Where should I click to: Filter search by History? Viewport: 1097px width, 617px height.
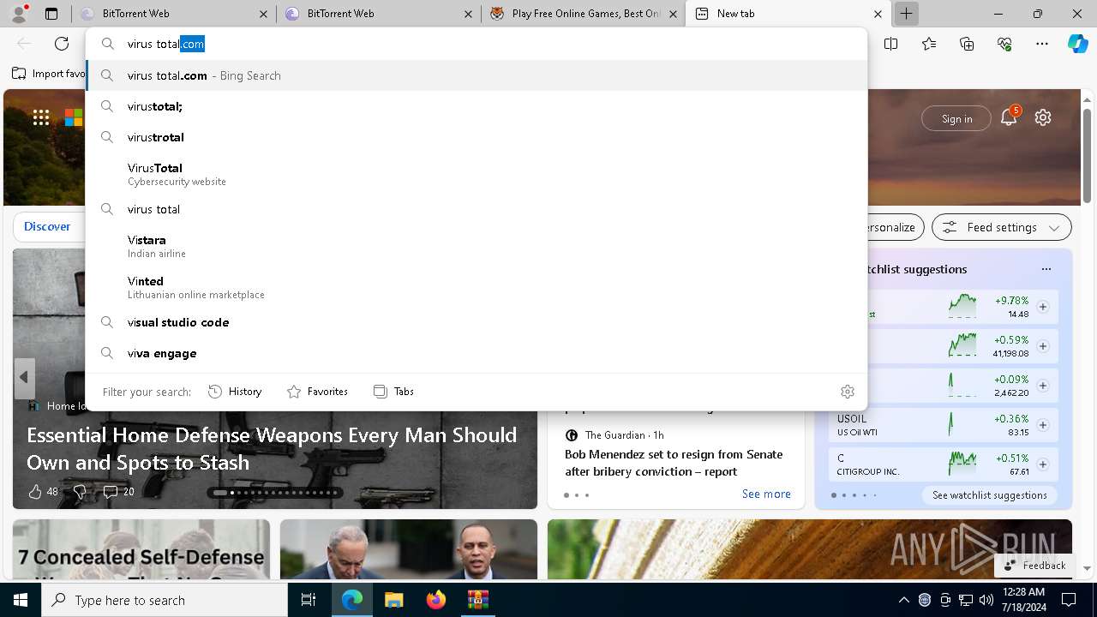point(235,392)
